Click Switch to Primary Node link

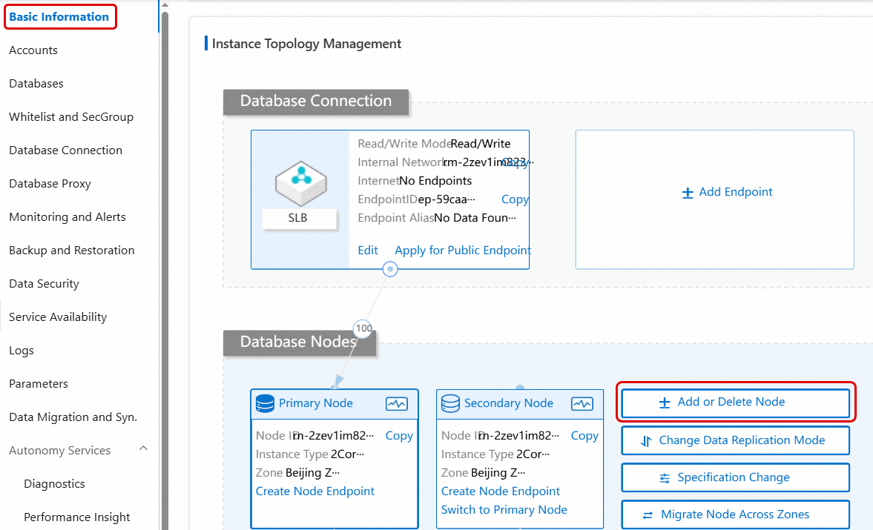pyautogui.click(x=504, y=509)
